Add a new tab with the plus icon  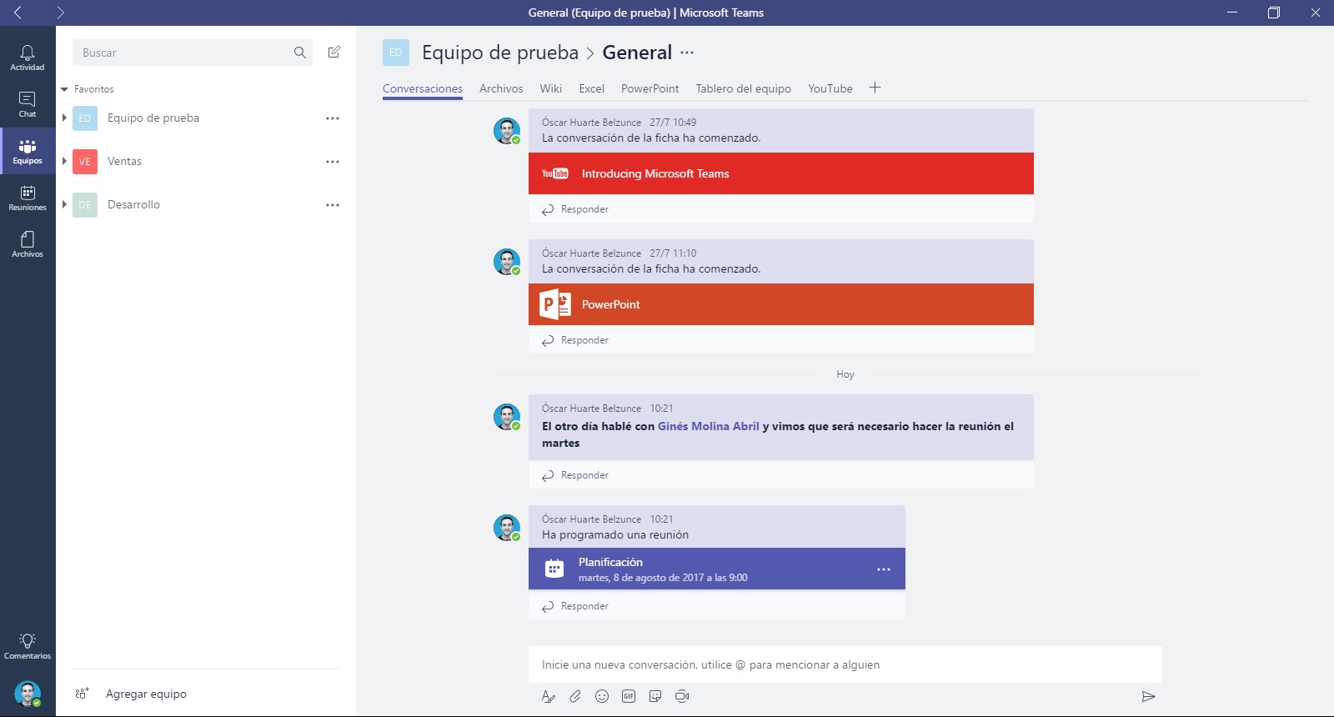875,88
